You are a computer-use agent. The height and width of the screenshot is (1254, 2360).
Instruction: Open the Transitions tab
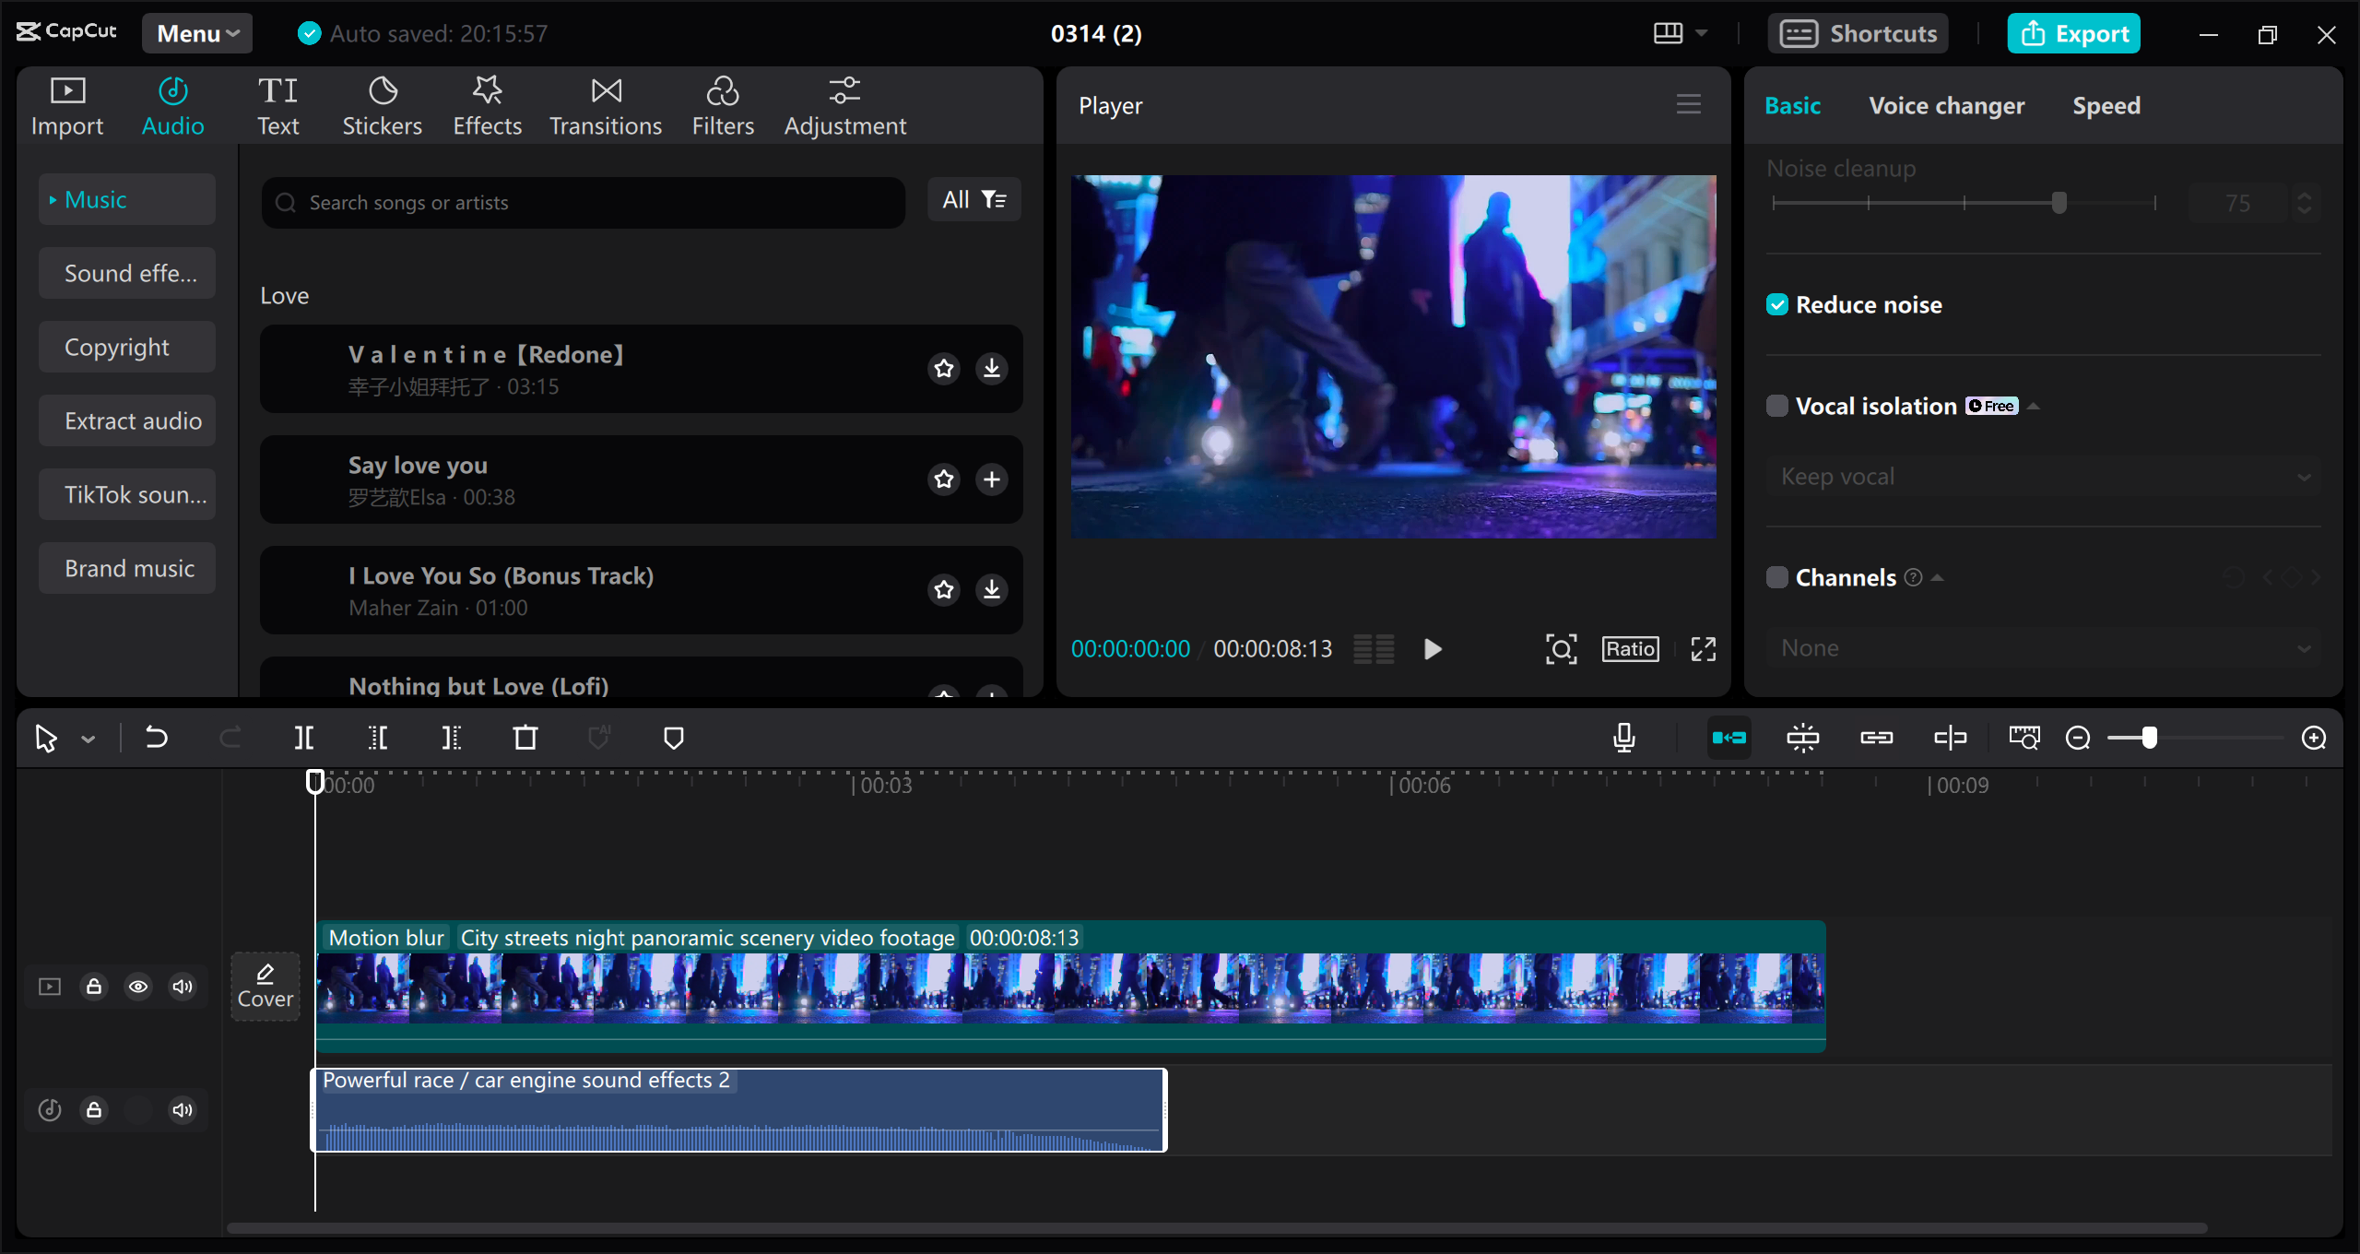coord(606,106)
